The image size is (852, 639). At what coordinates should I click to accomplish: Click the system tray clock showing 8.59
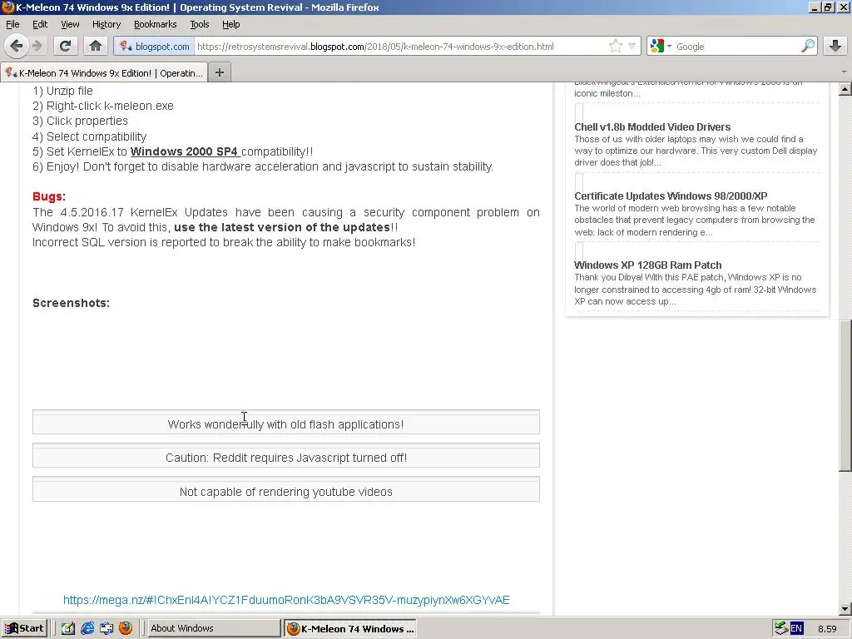827,629
